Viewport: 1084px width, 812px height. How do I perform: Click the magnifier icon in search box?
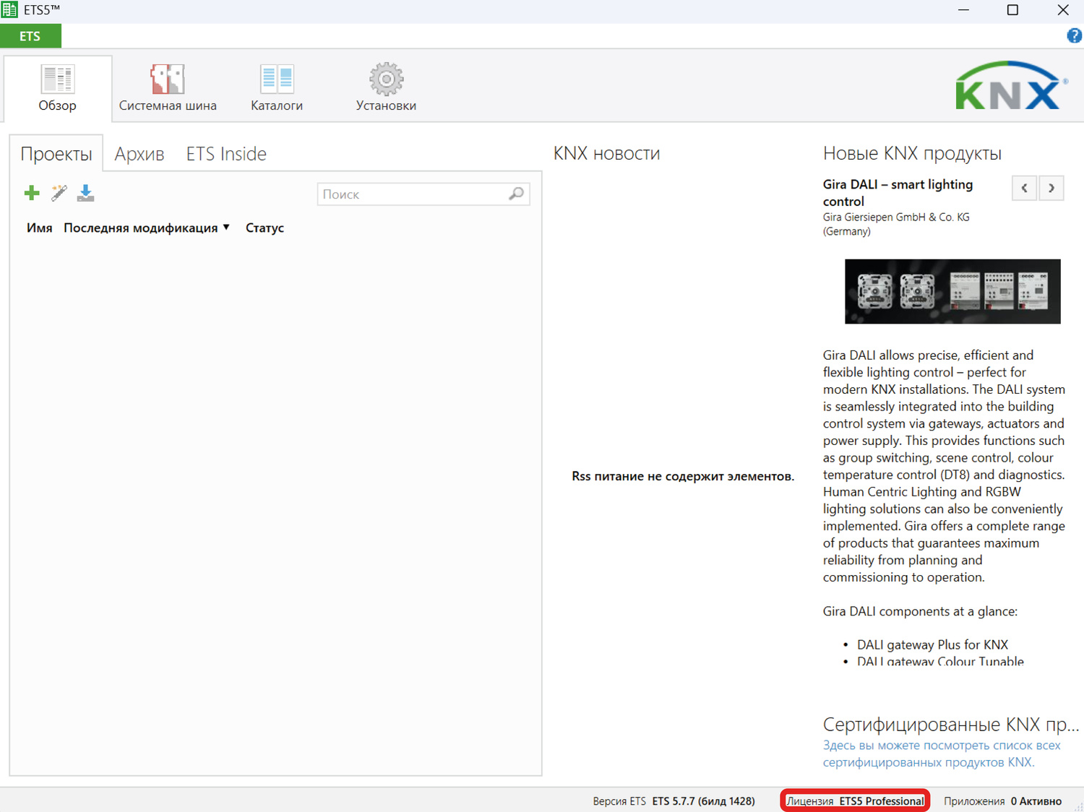pos(516,194)
